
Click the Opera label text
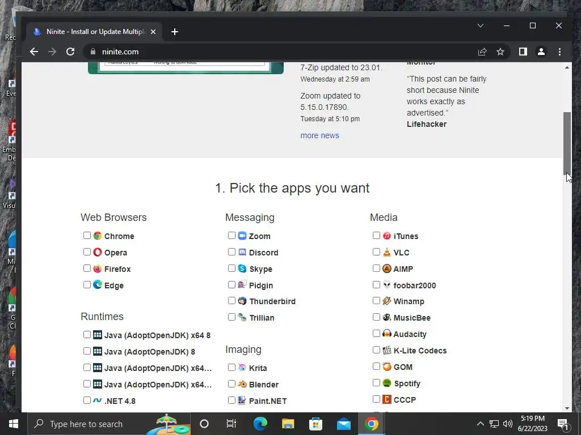[116, 253]
